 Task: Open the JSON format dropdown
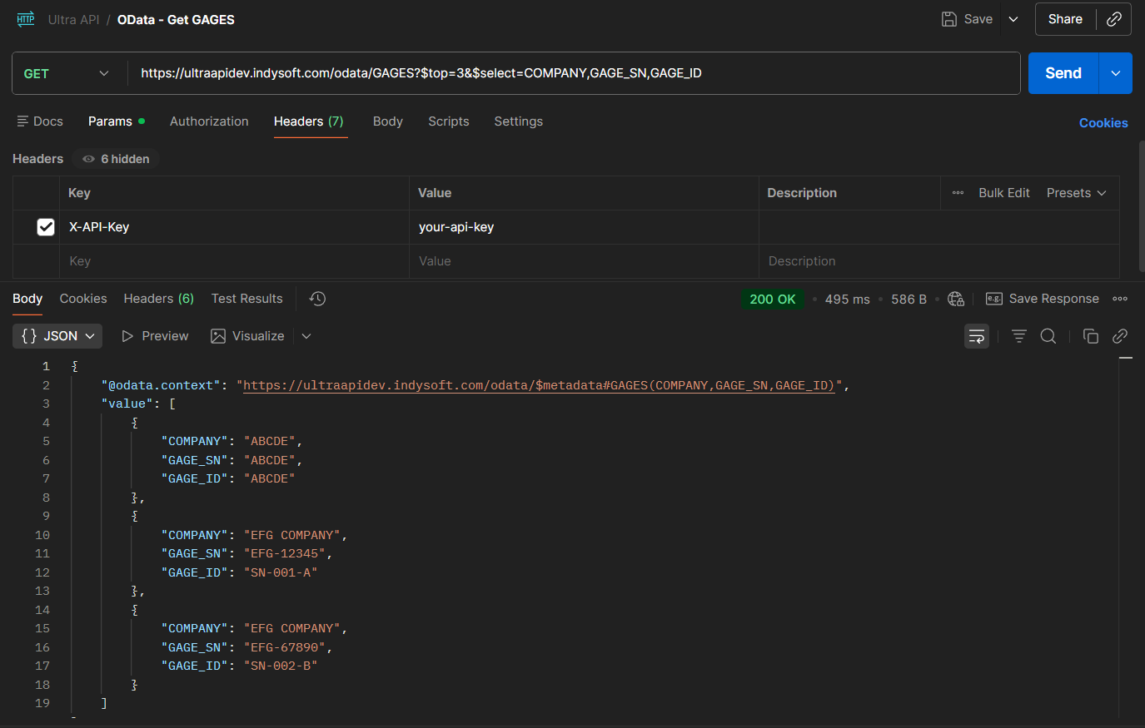57,336
